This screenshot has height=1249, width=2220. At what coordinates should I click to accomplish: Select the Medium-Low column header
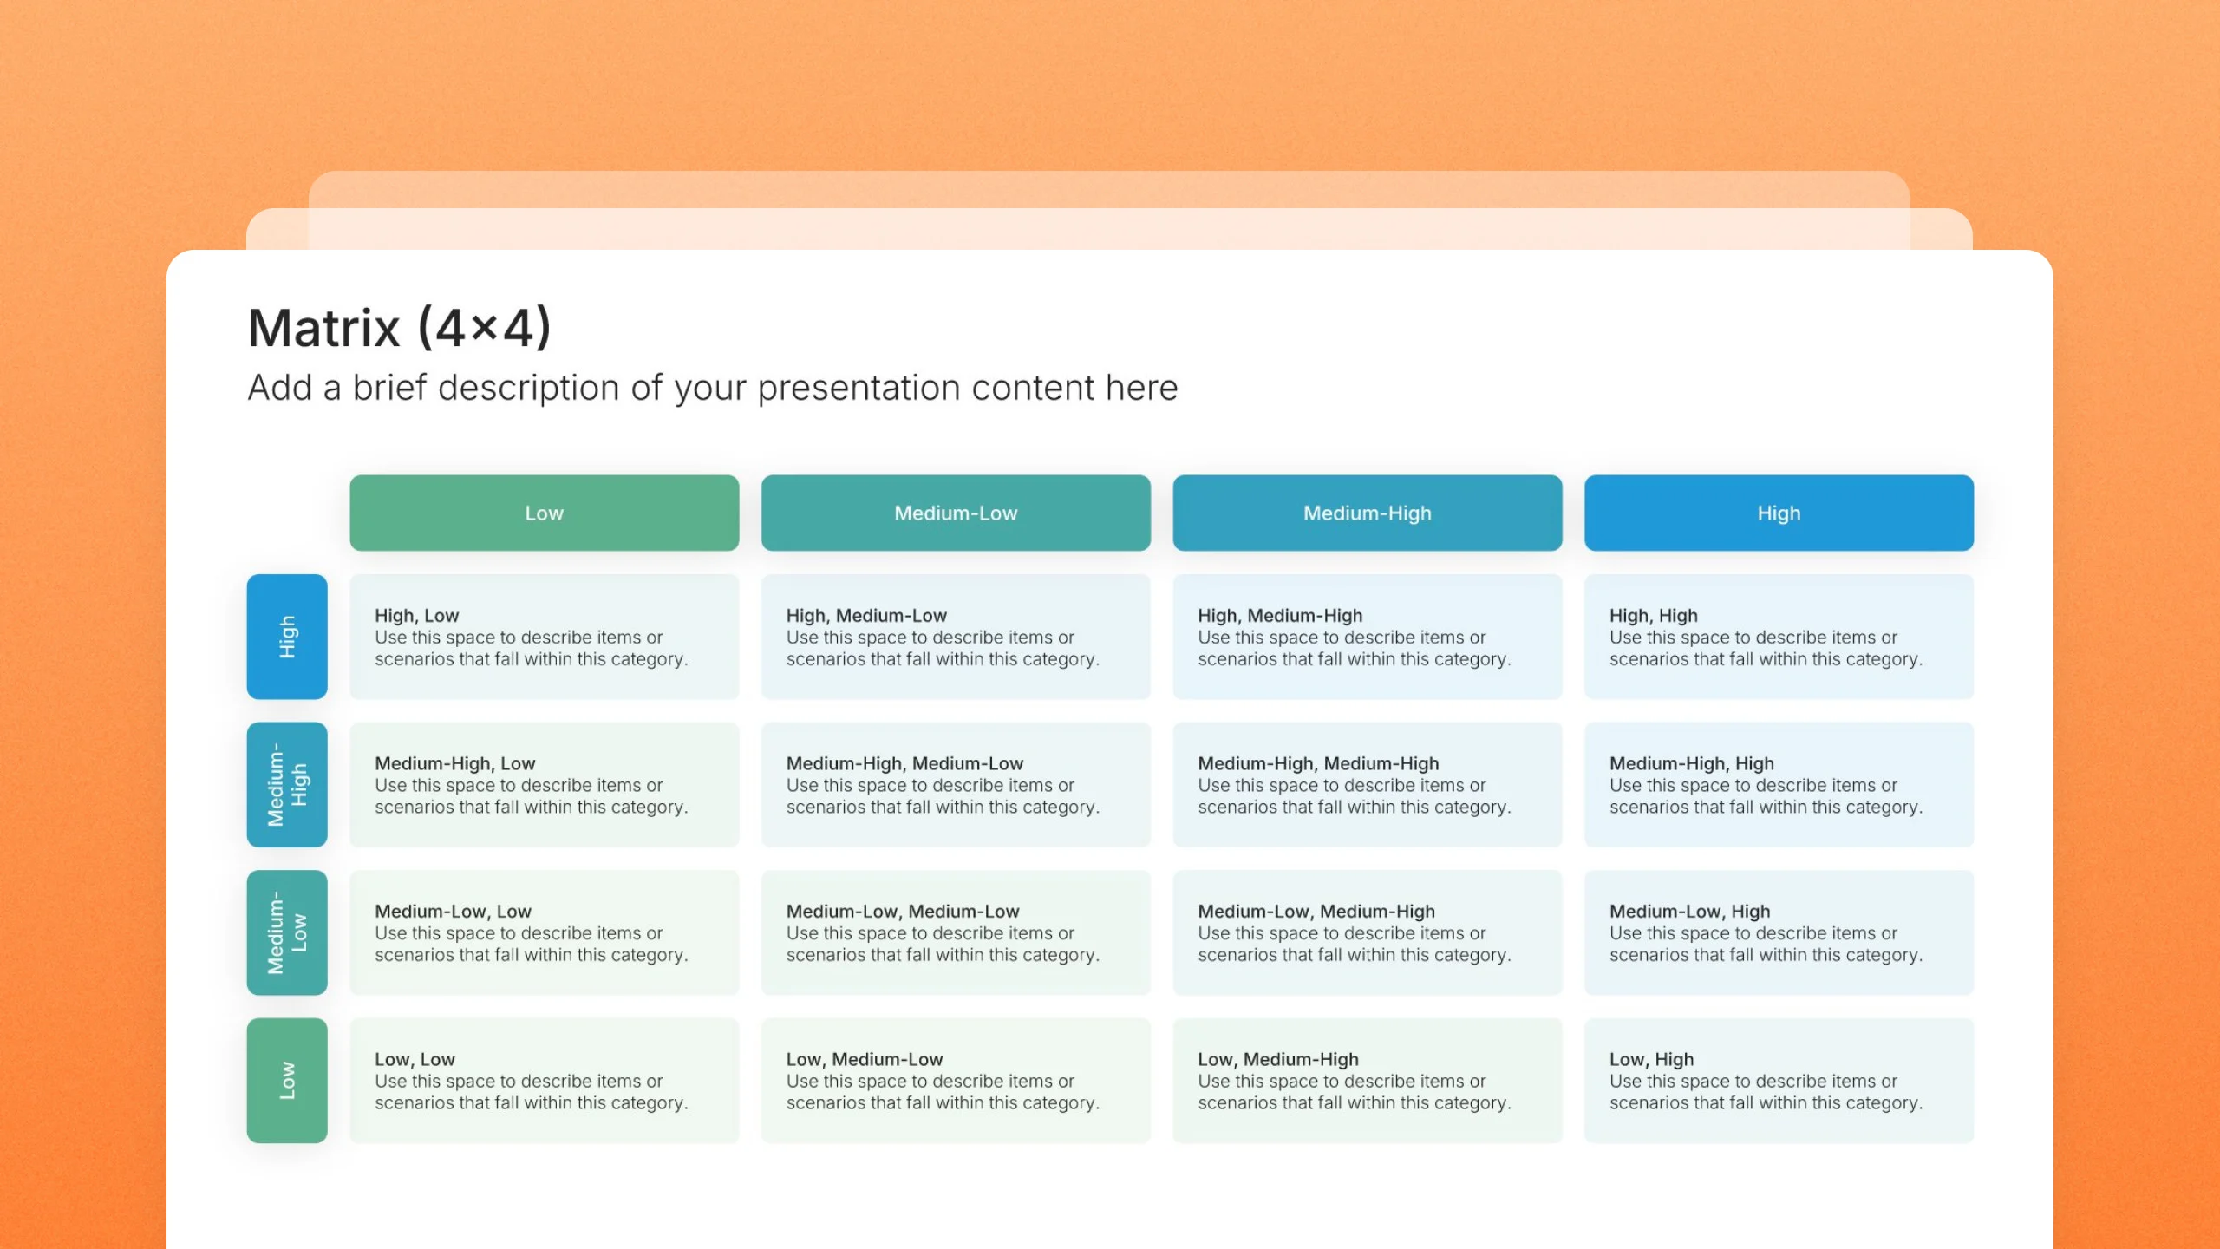[x=956, y=513]
